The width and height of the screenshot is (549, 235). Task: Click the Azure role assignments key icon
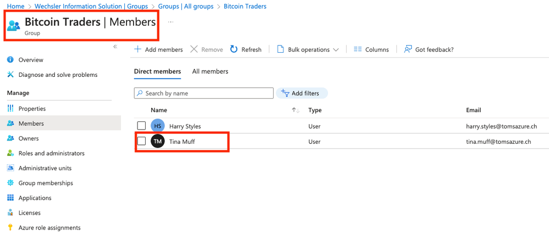[x=10, y=227]
